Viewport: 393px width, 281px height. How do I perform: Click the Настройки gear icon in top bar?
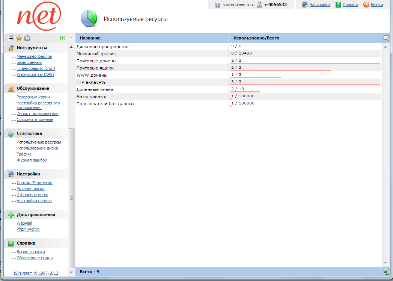click(304, 5)
